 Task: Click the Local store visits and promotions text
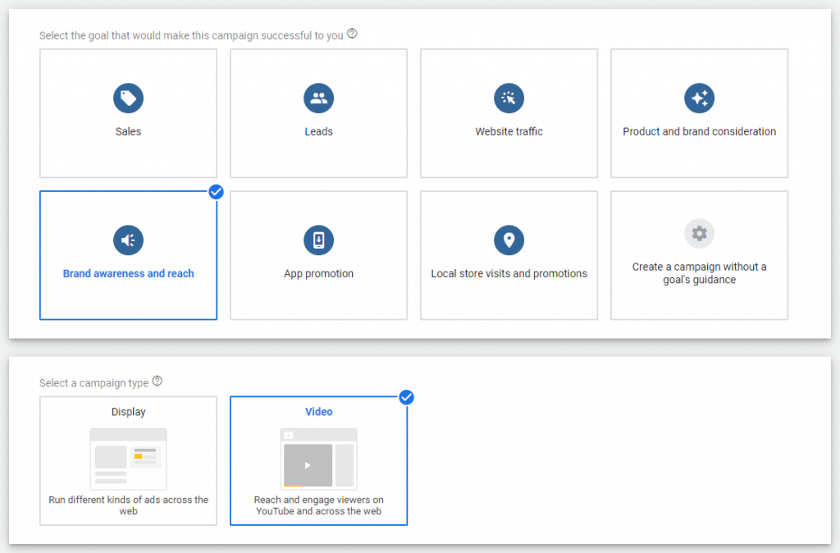(509, 274)
